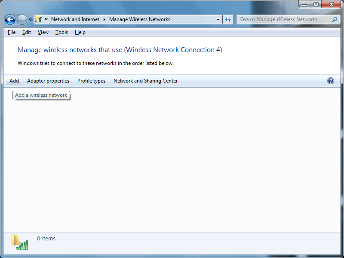
Task: Click the wireless signal icon in address bar
Action: [39, 19]
